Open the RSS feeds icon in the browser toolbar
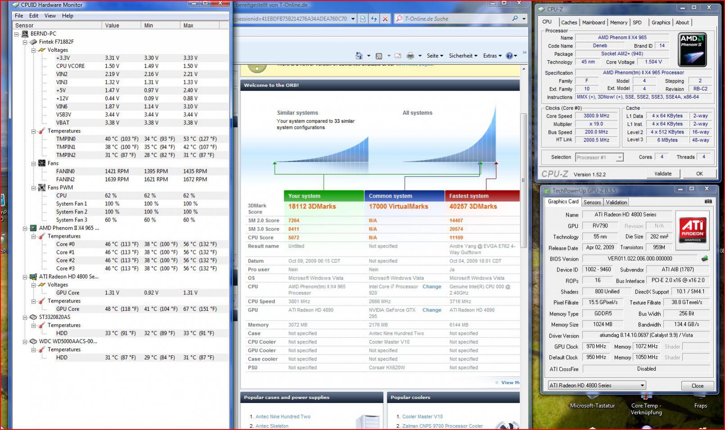Screen dimensions: 725x430 click(x=379, y=56)
